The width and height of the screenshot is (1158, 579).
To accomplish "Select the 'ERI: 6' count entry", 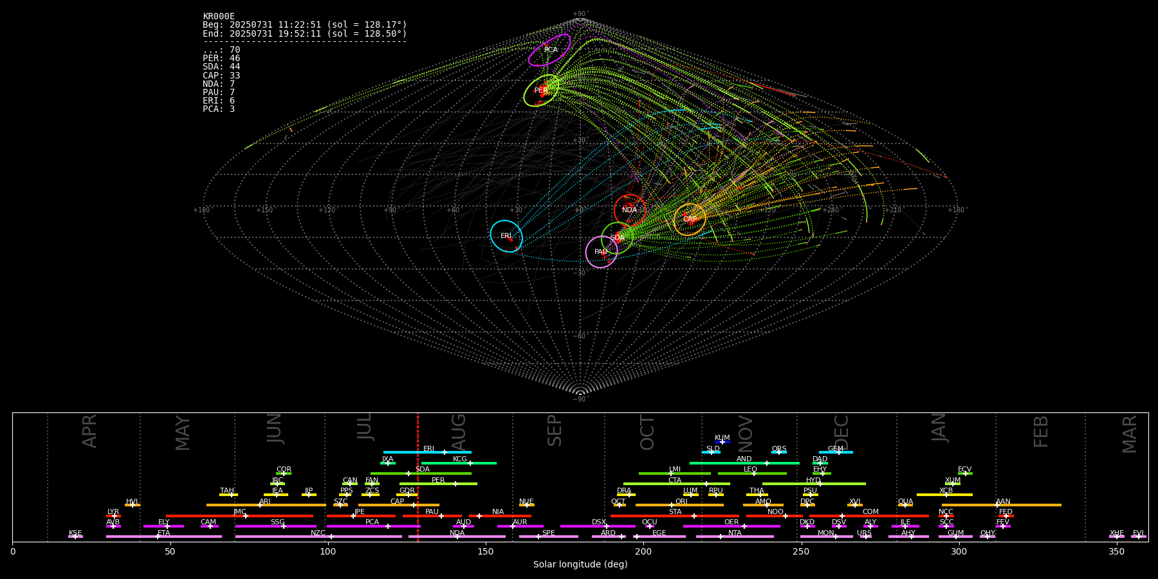I will coord(219,101).
